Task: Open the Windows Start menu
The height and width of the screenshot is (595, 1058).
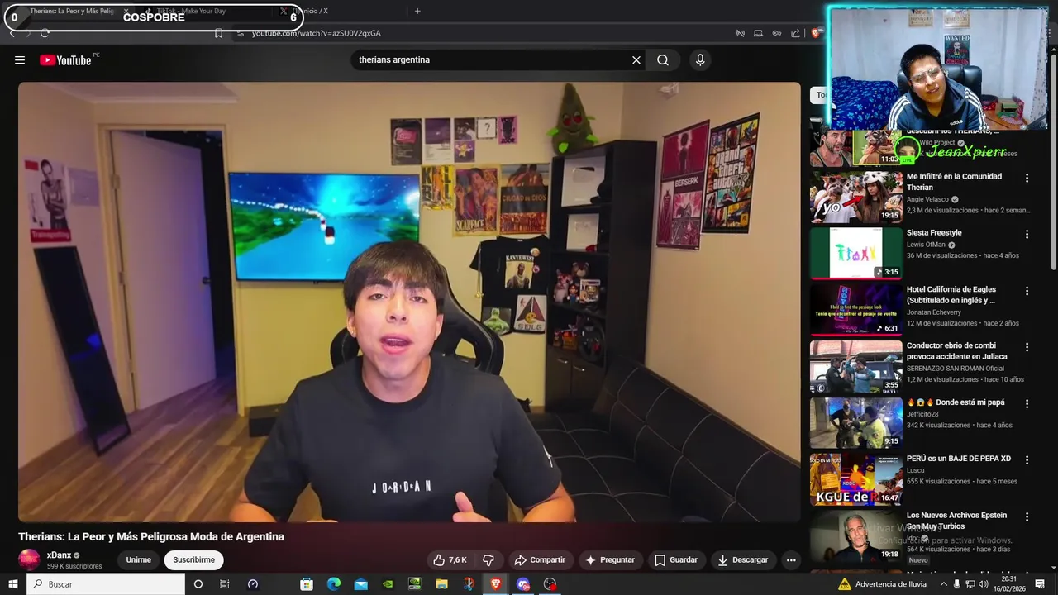Action: point(12,584)
